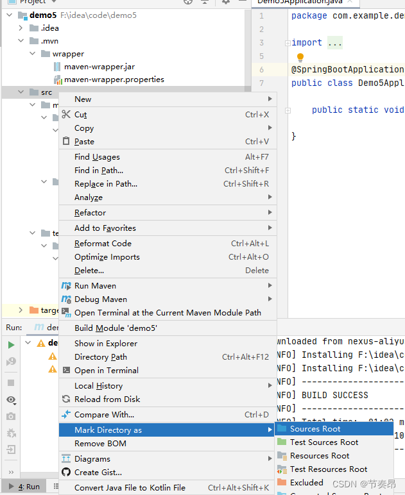Screen dimensions: 405x495
Task: Click the Paste clipboard icon
Action: coord(66,141)
